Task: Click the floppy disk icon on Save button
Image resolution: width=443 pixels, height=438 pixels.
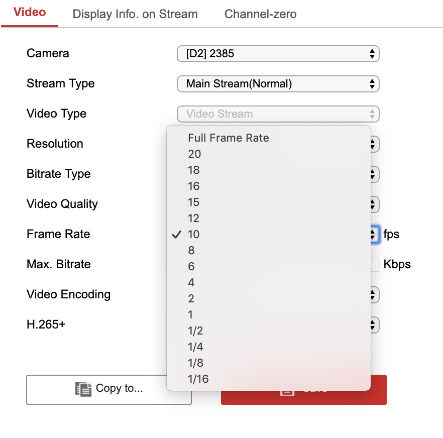Action: click(286, 390)
